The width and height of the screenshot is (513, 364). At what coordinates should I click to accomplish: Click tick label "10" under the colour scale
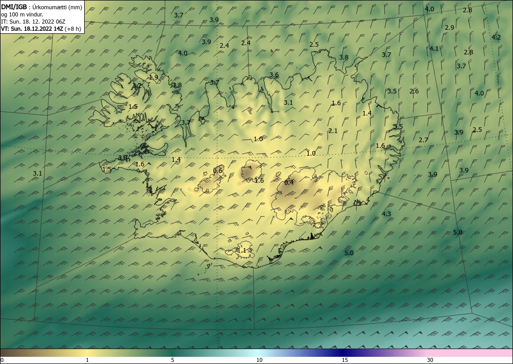pyautogui.click(x=259, y=360)
